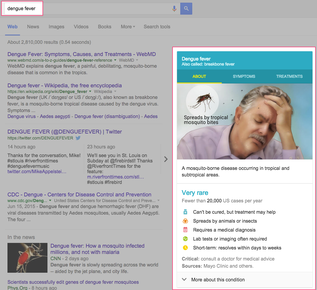Open the gray WebMD source dropdown arrow

[137, 60]
